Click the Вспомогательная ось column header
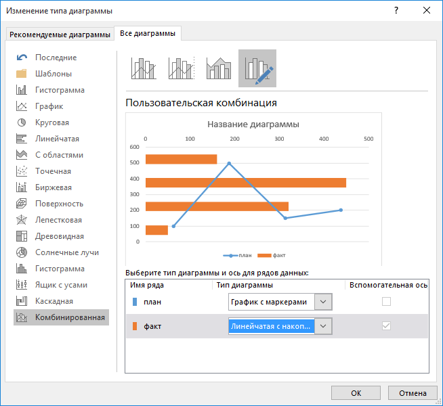The width and height of the screenshot is (443, 406). click(388, 285)
